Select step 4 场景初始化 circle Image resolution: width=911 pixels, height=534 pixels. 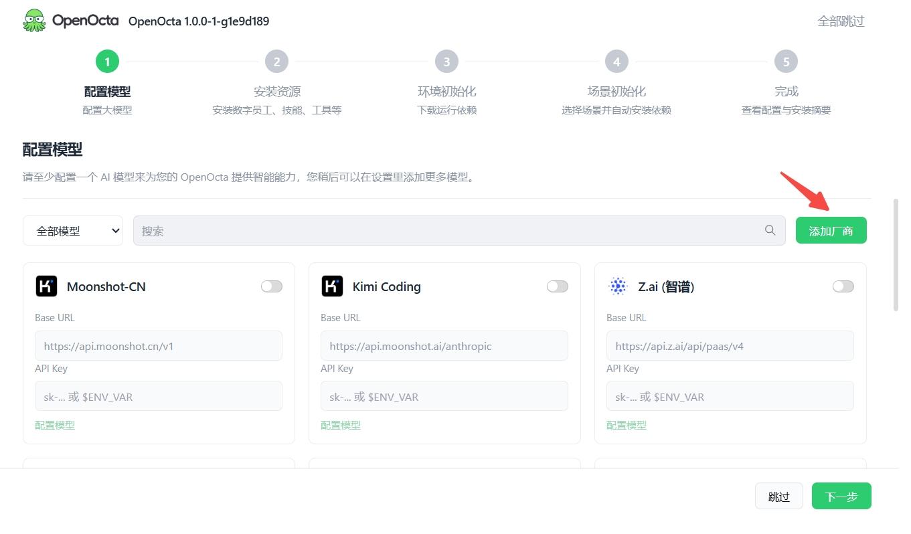pos(616,62)
